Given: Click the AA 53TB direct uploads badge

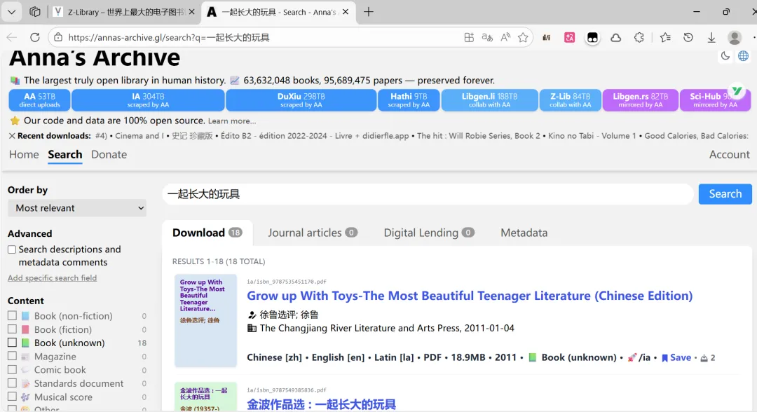Looking at the screenshot, I should point(39,100).
